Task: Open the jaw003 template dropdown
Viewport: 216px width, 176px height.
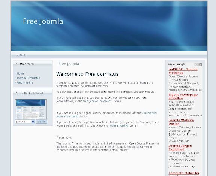Action: 25,122
